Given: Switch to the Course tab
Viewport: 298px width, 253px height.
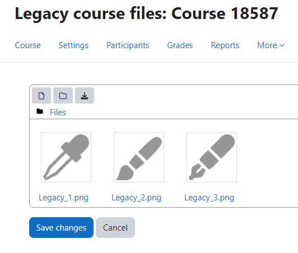Looking at the screenshot, I should pos(28,45).
